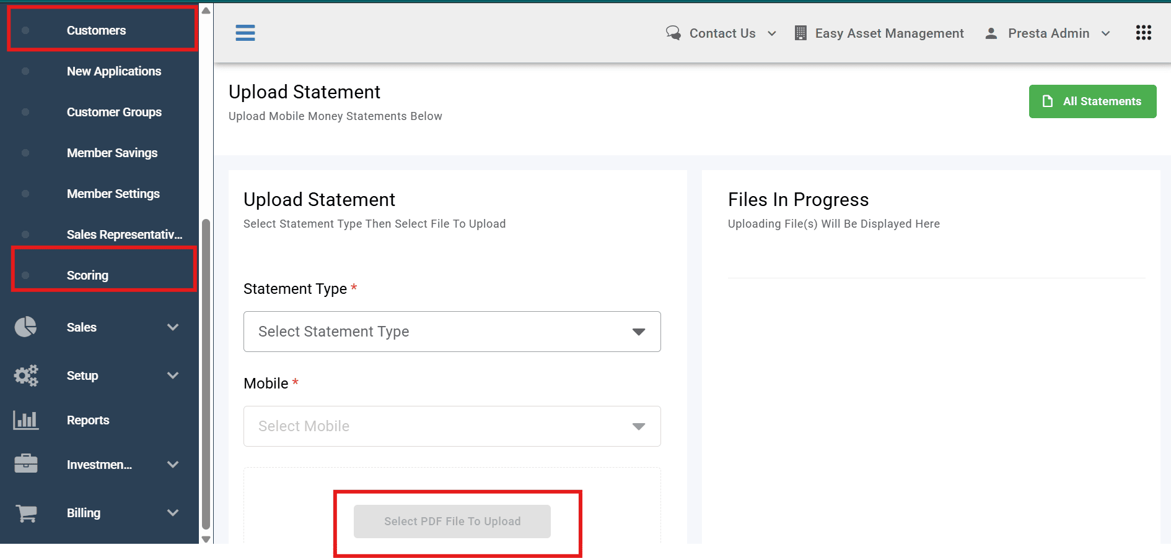Expand the Setup menu chevron
The image size is (1171, 558).
(x=173, y=375)
